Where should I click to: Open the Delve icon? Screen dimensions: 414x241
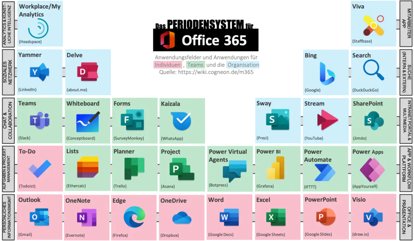click(x=87, y=72)
